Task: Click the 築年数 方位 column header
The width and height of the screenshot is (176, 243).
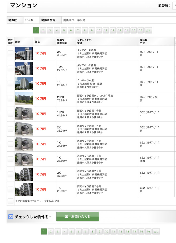Action: (157, 41)
